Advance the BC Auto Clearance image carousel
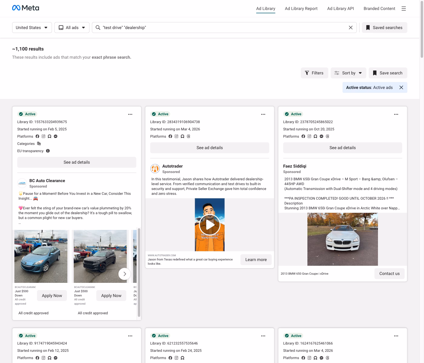This screenshot has height=363, width=424. pyautogui.click(x=124, y=274)
